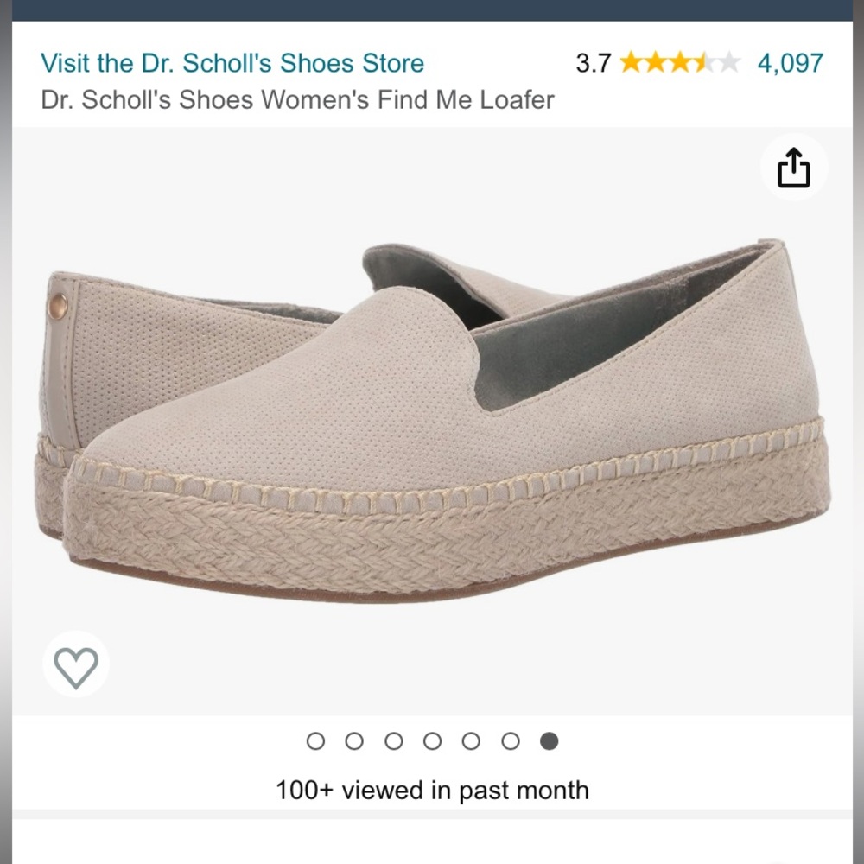Image resolution: width=864 pixels, height=864 pixels.
Task: Select the sixth carousel dot
Action: point(510,741)
